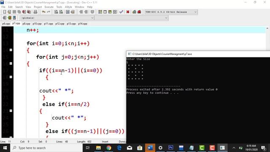The height and width of the screenshot is (152, 270).
Task: Open Replace using the toolbar icon
Action: [x=61, y=12]
